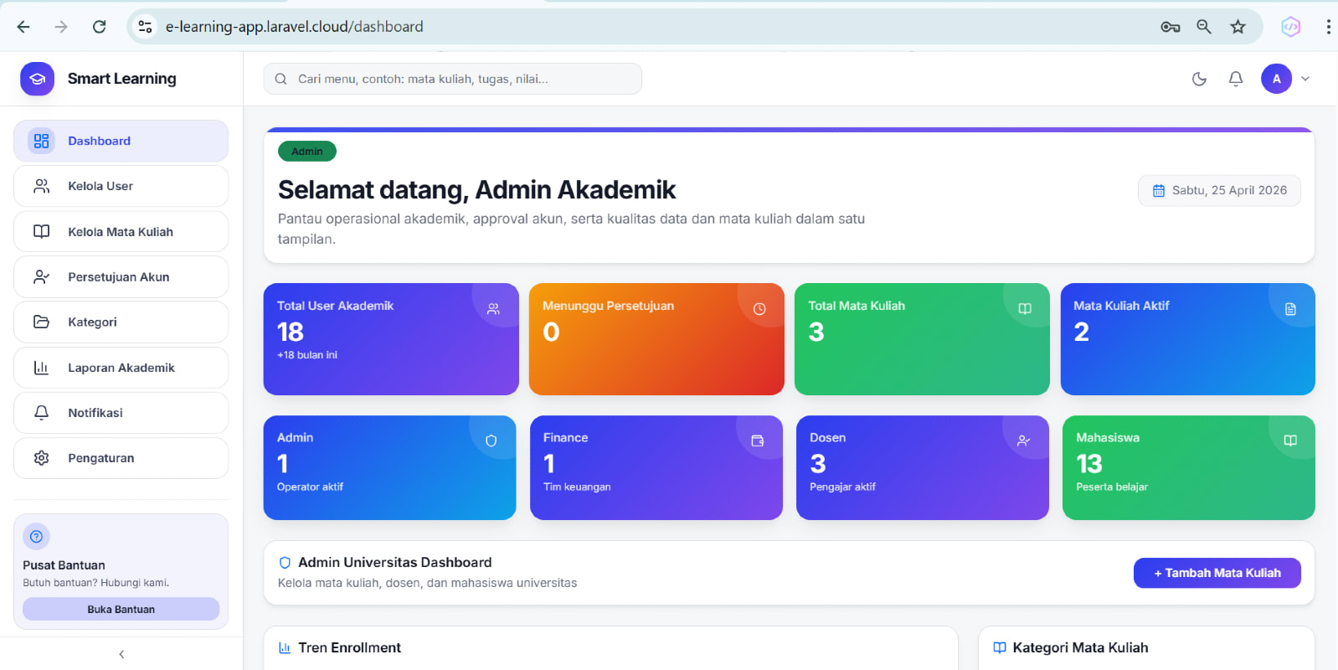
Task: Click the Notifikasi bell icon in the sidebar
Action: pyautogui.click(x=41, y=413)
